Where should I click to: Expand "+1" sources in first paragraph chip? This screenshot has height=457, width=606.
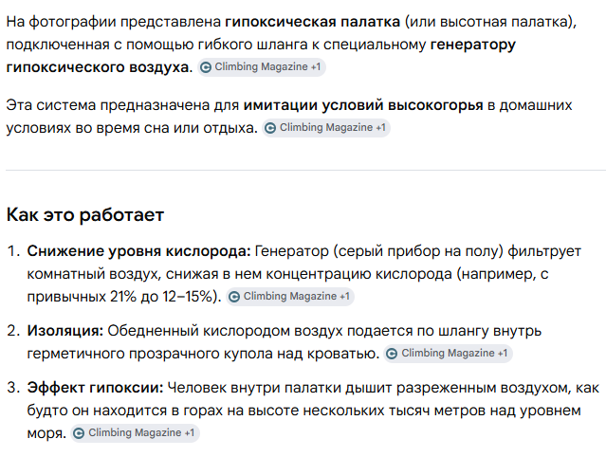(316, 67)
